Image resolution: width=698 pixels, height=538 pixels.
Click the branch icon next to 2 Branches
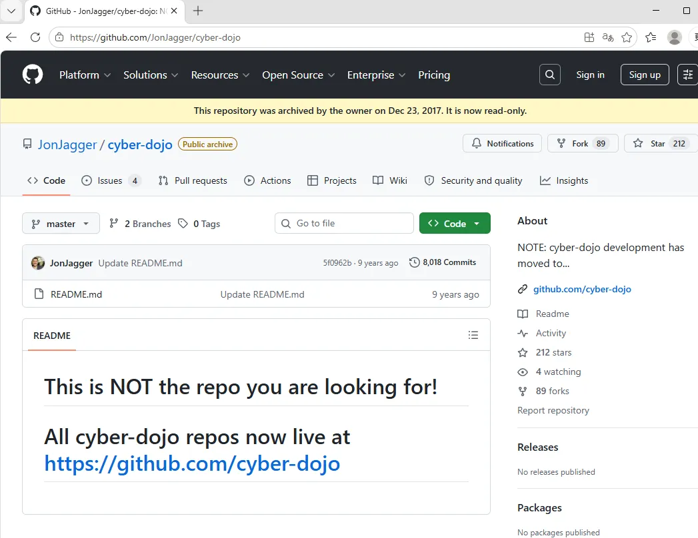point(114,223)
